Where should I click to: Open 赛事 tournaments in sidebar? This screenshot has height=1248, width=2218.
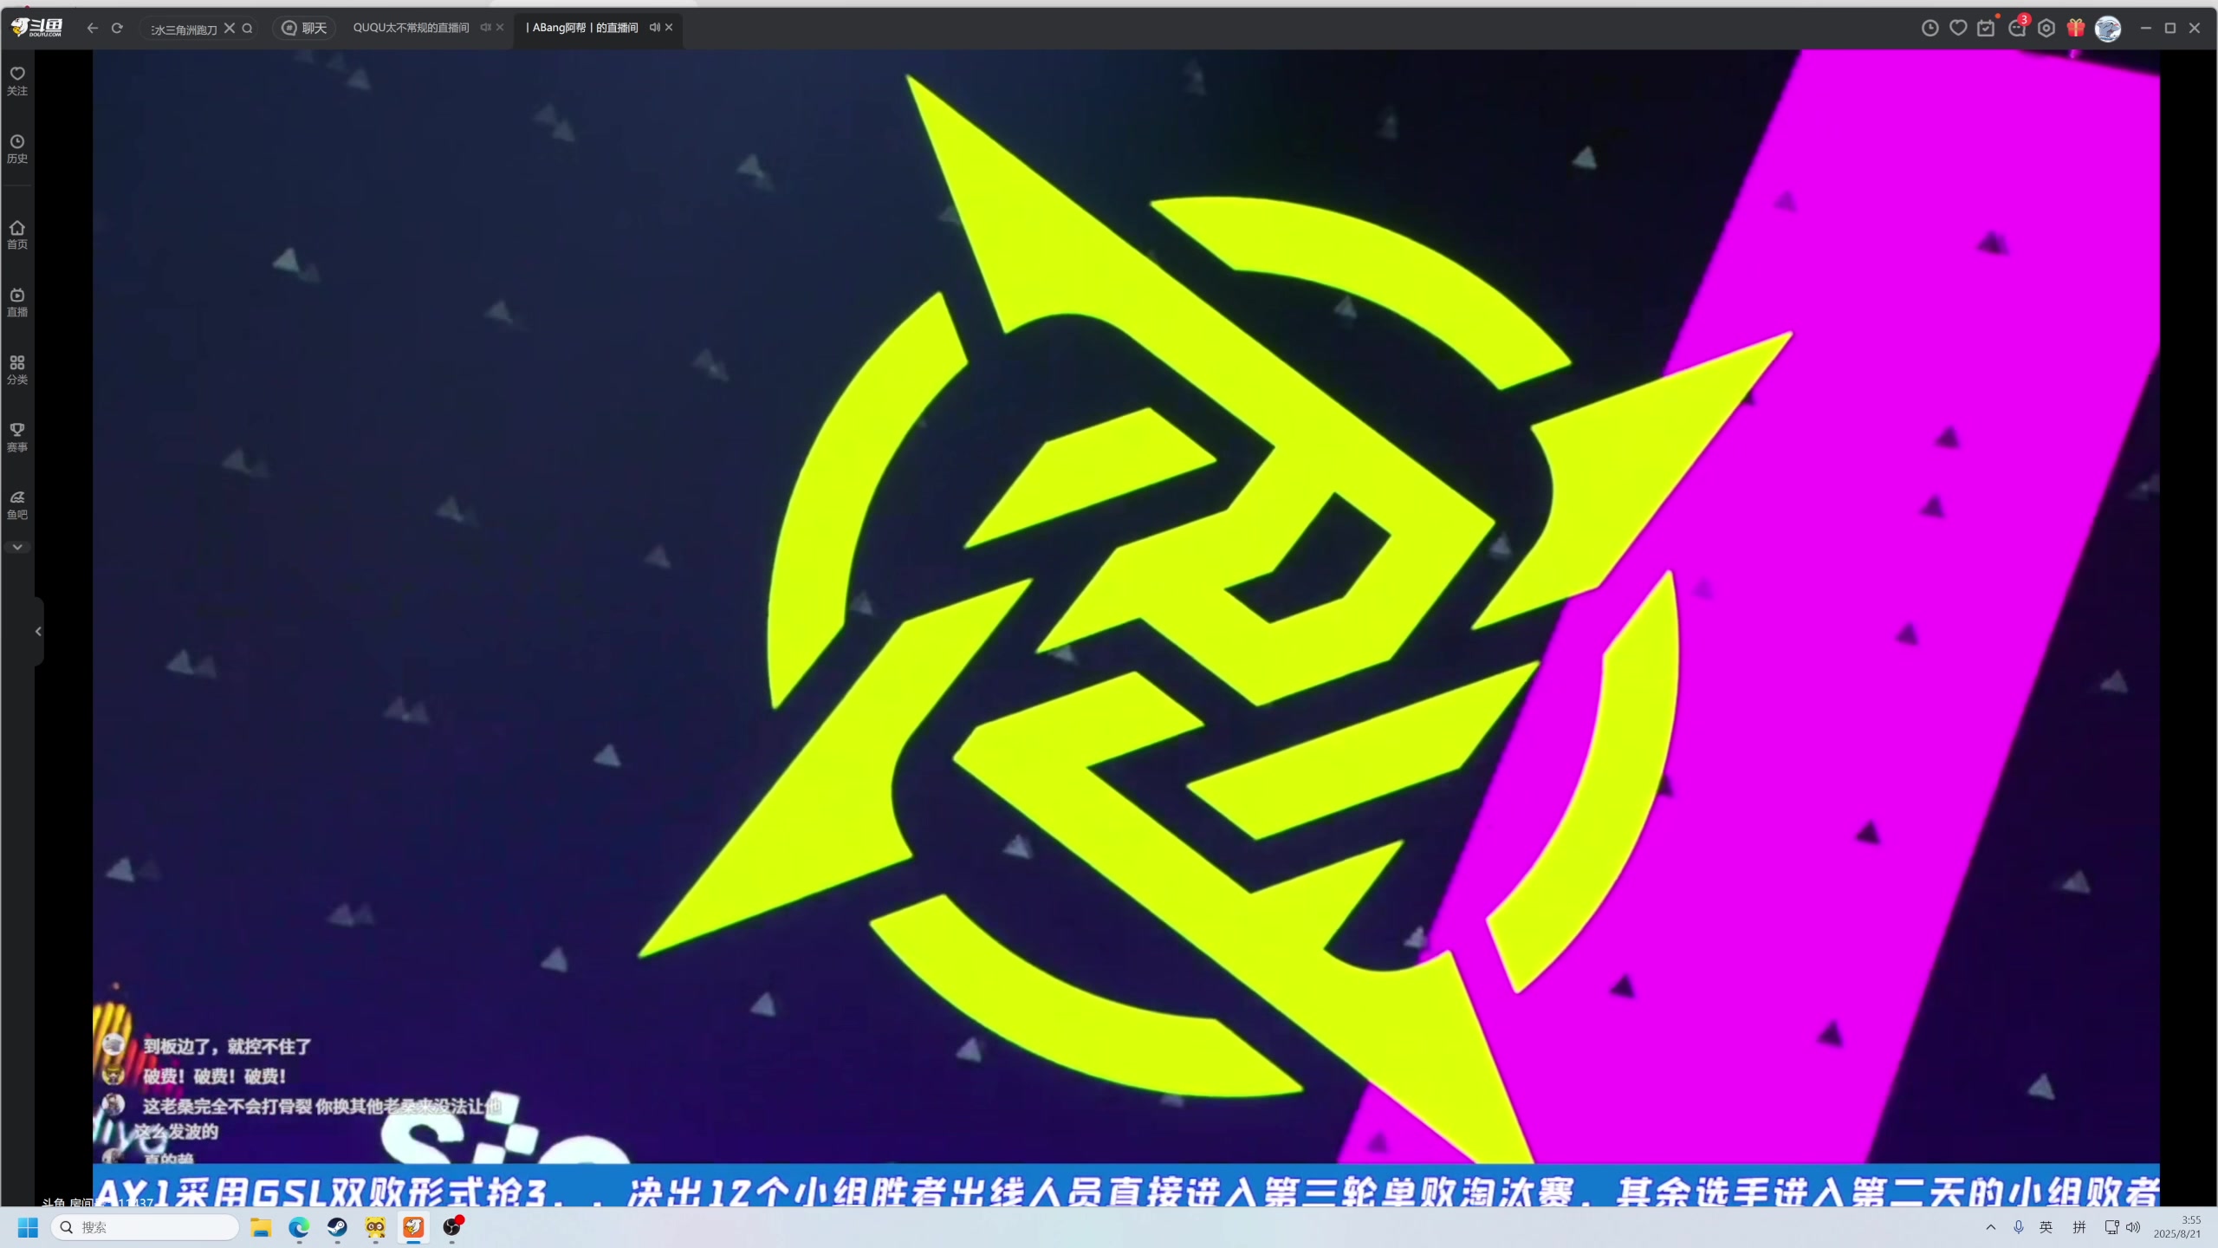17,438
